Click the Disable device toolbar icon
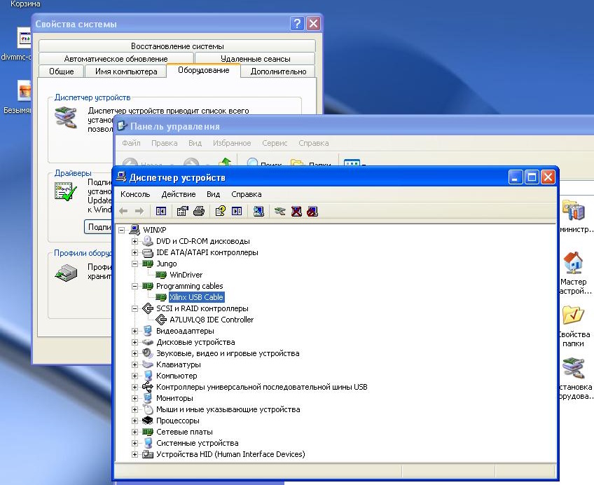This screenshot has height=485, width=594. point(312,211)
